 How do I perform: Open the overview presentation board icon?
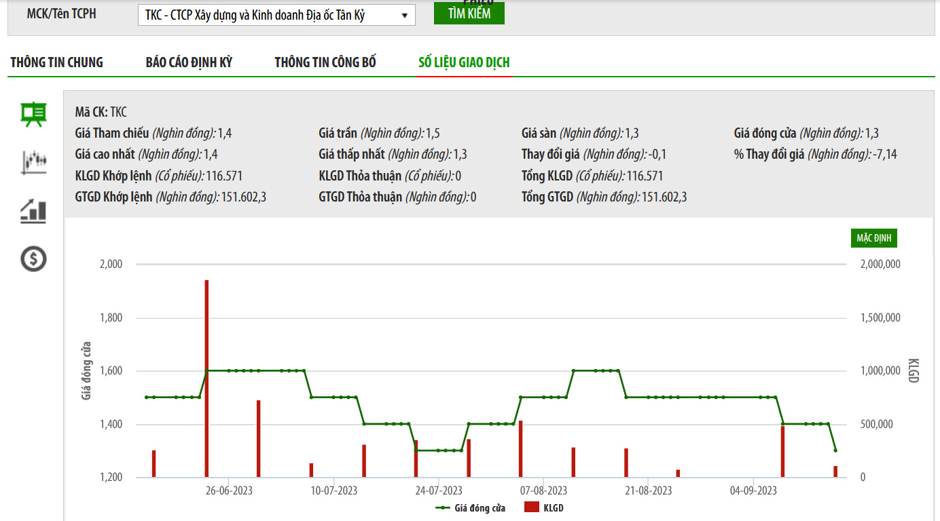(x=33, y=114)
